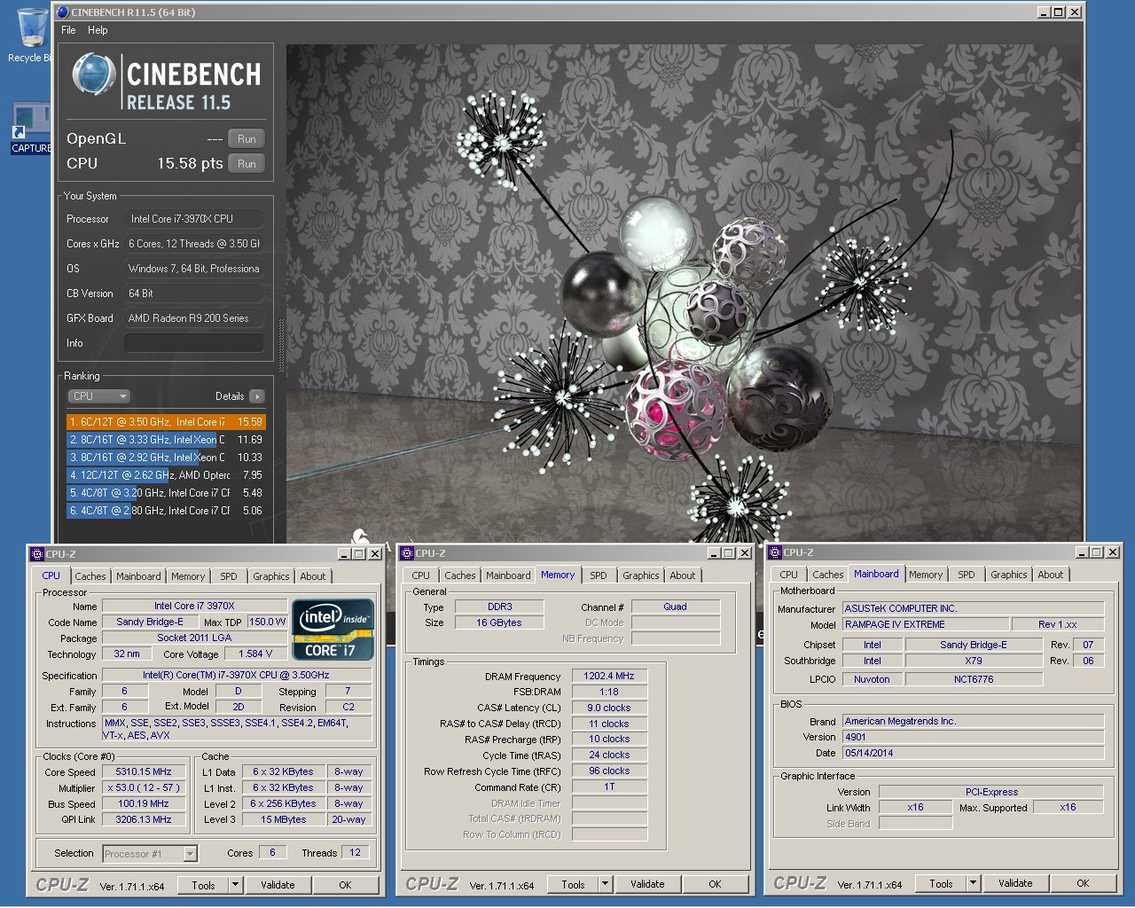Select ranking row 3 with score 10.33

[x=166, y=458]
